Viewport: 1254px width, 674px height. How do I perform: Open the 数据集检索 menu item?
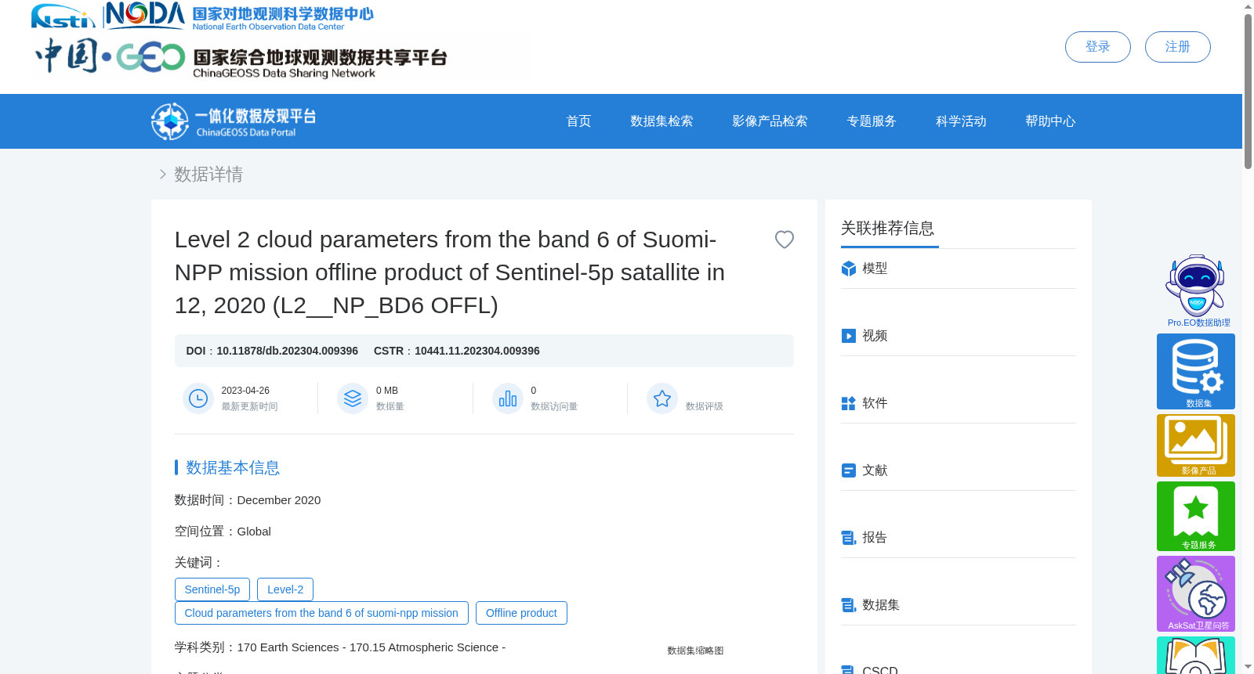click(x=661, y=121)
